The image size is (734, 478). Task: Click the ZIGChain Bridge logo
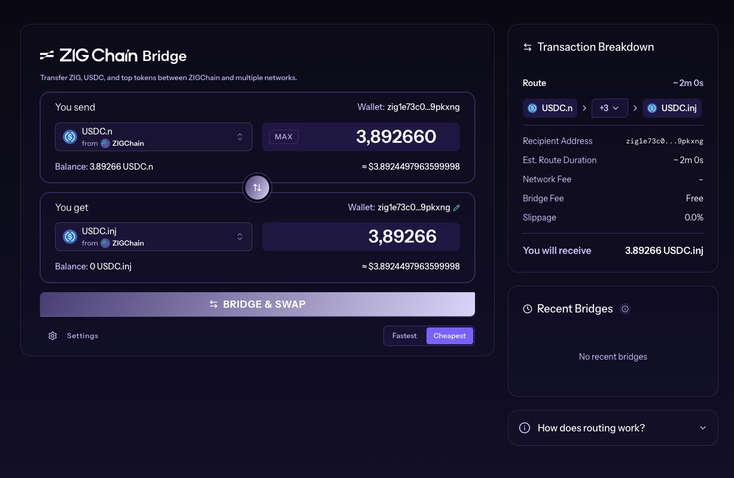113,56
